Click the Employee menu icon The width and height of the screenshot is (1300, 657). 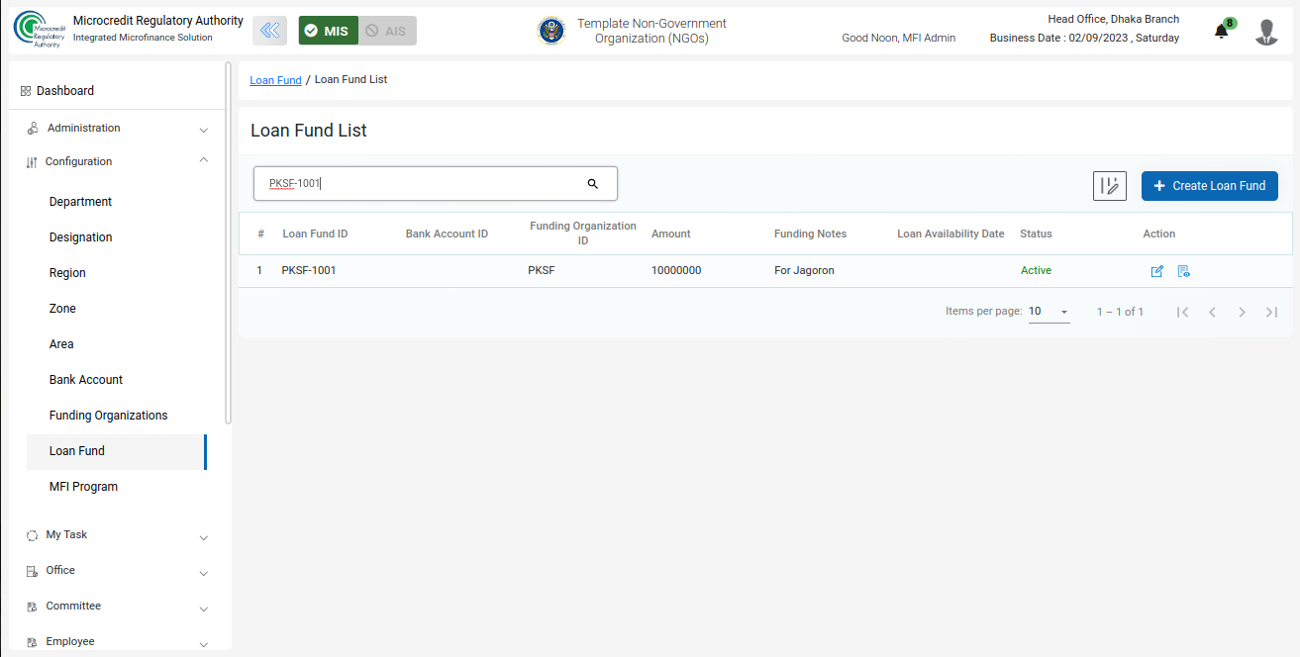click(32, 642)
